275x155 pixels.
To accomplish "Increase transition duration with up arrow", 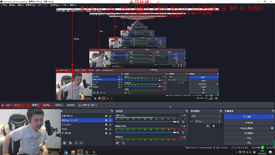I will pos(220,120).
